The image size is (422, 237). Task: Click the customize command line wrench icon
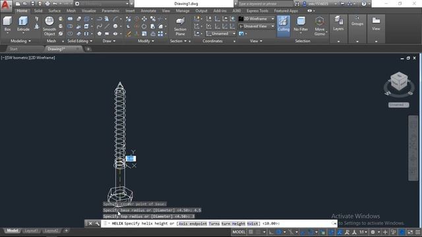(97, 224)
